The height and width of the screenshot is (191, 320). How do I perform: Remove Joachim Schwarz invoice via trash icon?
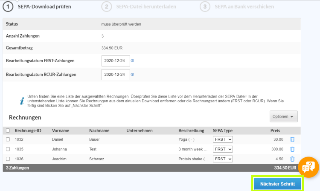[292, 159]
